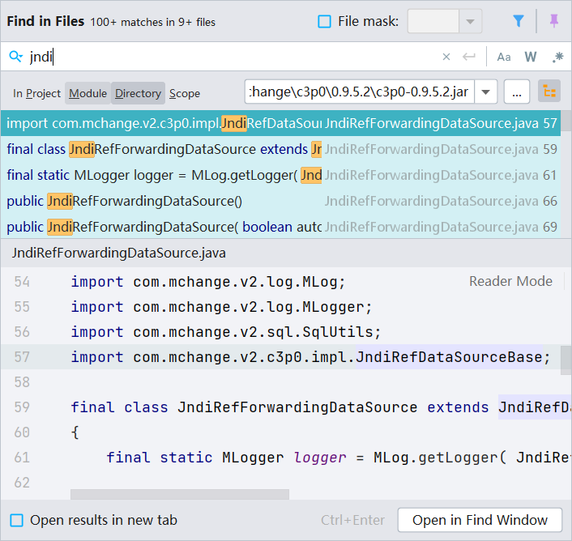Pin the Find in Files window
The height and width of the screenshot is (541, 572).
(x=554, y=22)
